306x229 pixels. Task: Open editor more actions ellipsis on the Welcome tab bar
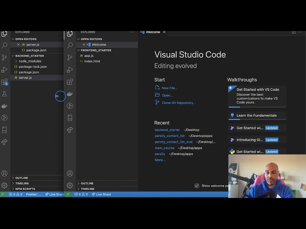click(x=300, y=32)
